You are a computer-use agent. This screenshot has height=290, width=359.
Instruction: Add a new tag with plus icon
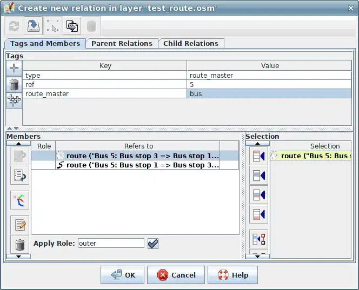tap(14, 68)
